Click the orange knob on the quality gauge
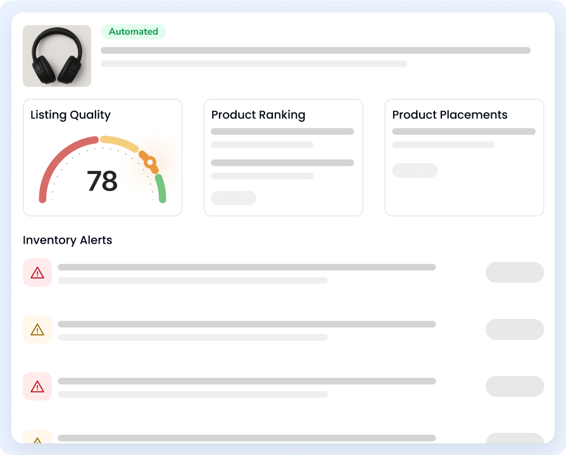The height and width of the screenshot is (455, 566). click(149, 163)
